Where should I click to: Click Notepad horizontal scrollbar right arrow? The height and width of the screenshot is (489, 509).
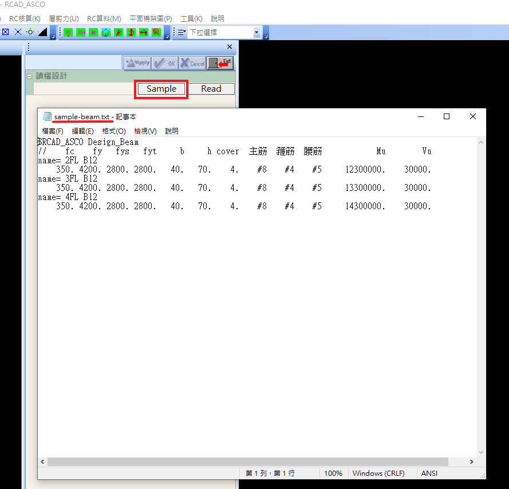point(472,461)
